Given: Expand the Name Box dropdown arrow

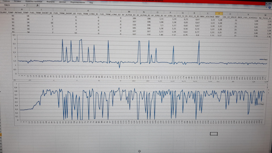Looking at the screenshot, I should [x=24, y=5].
